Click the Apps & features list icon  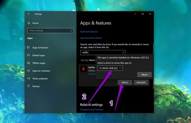coord(28,47)
